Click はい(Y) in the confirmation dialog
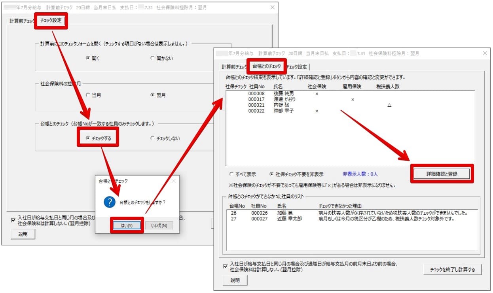This screenshot has width=493, height=293. click(x=126, y=225)
